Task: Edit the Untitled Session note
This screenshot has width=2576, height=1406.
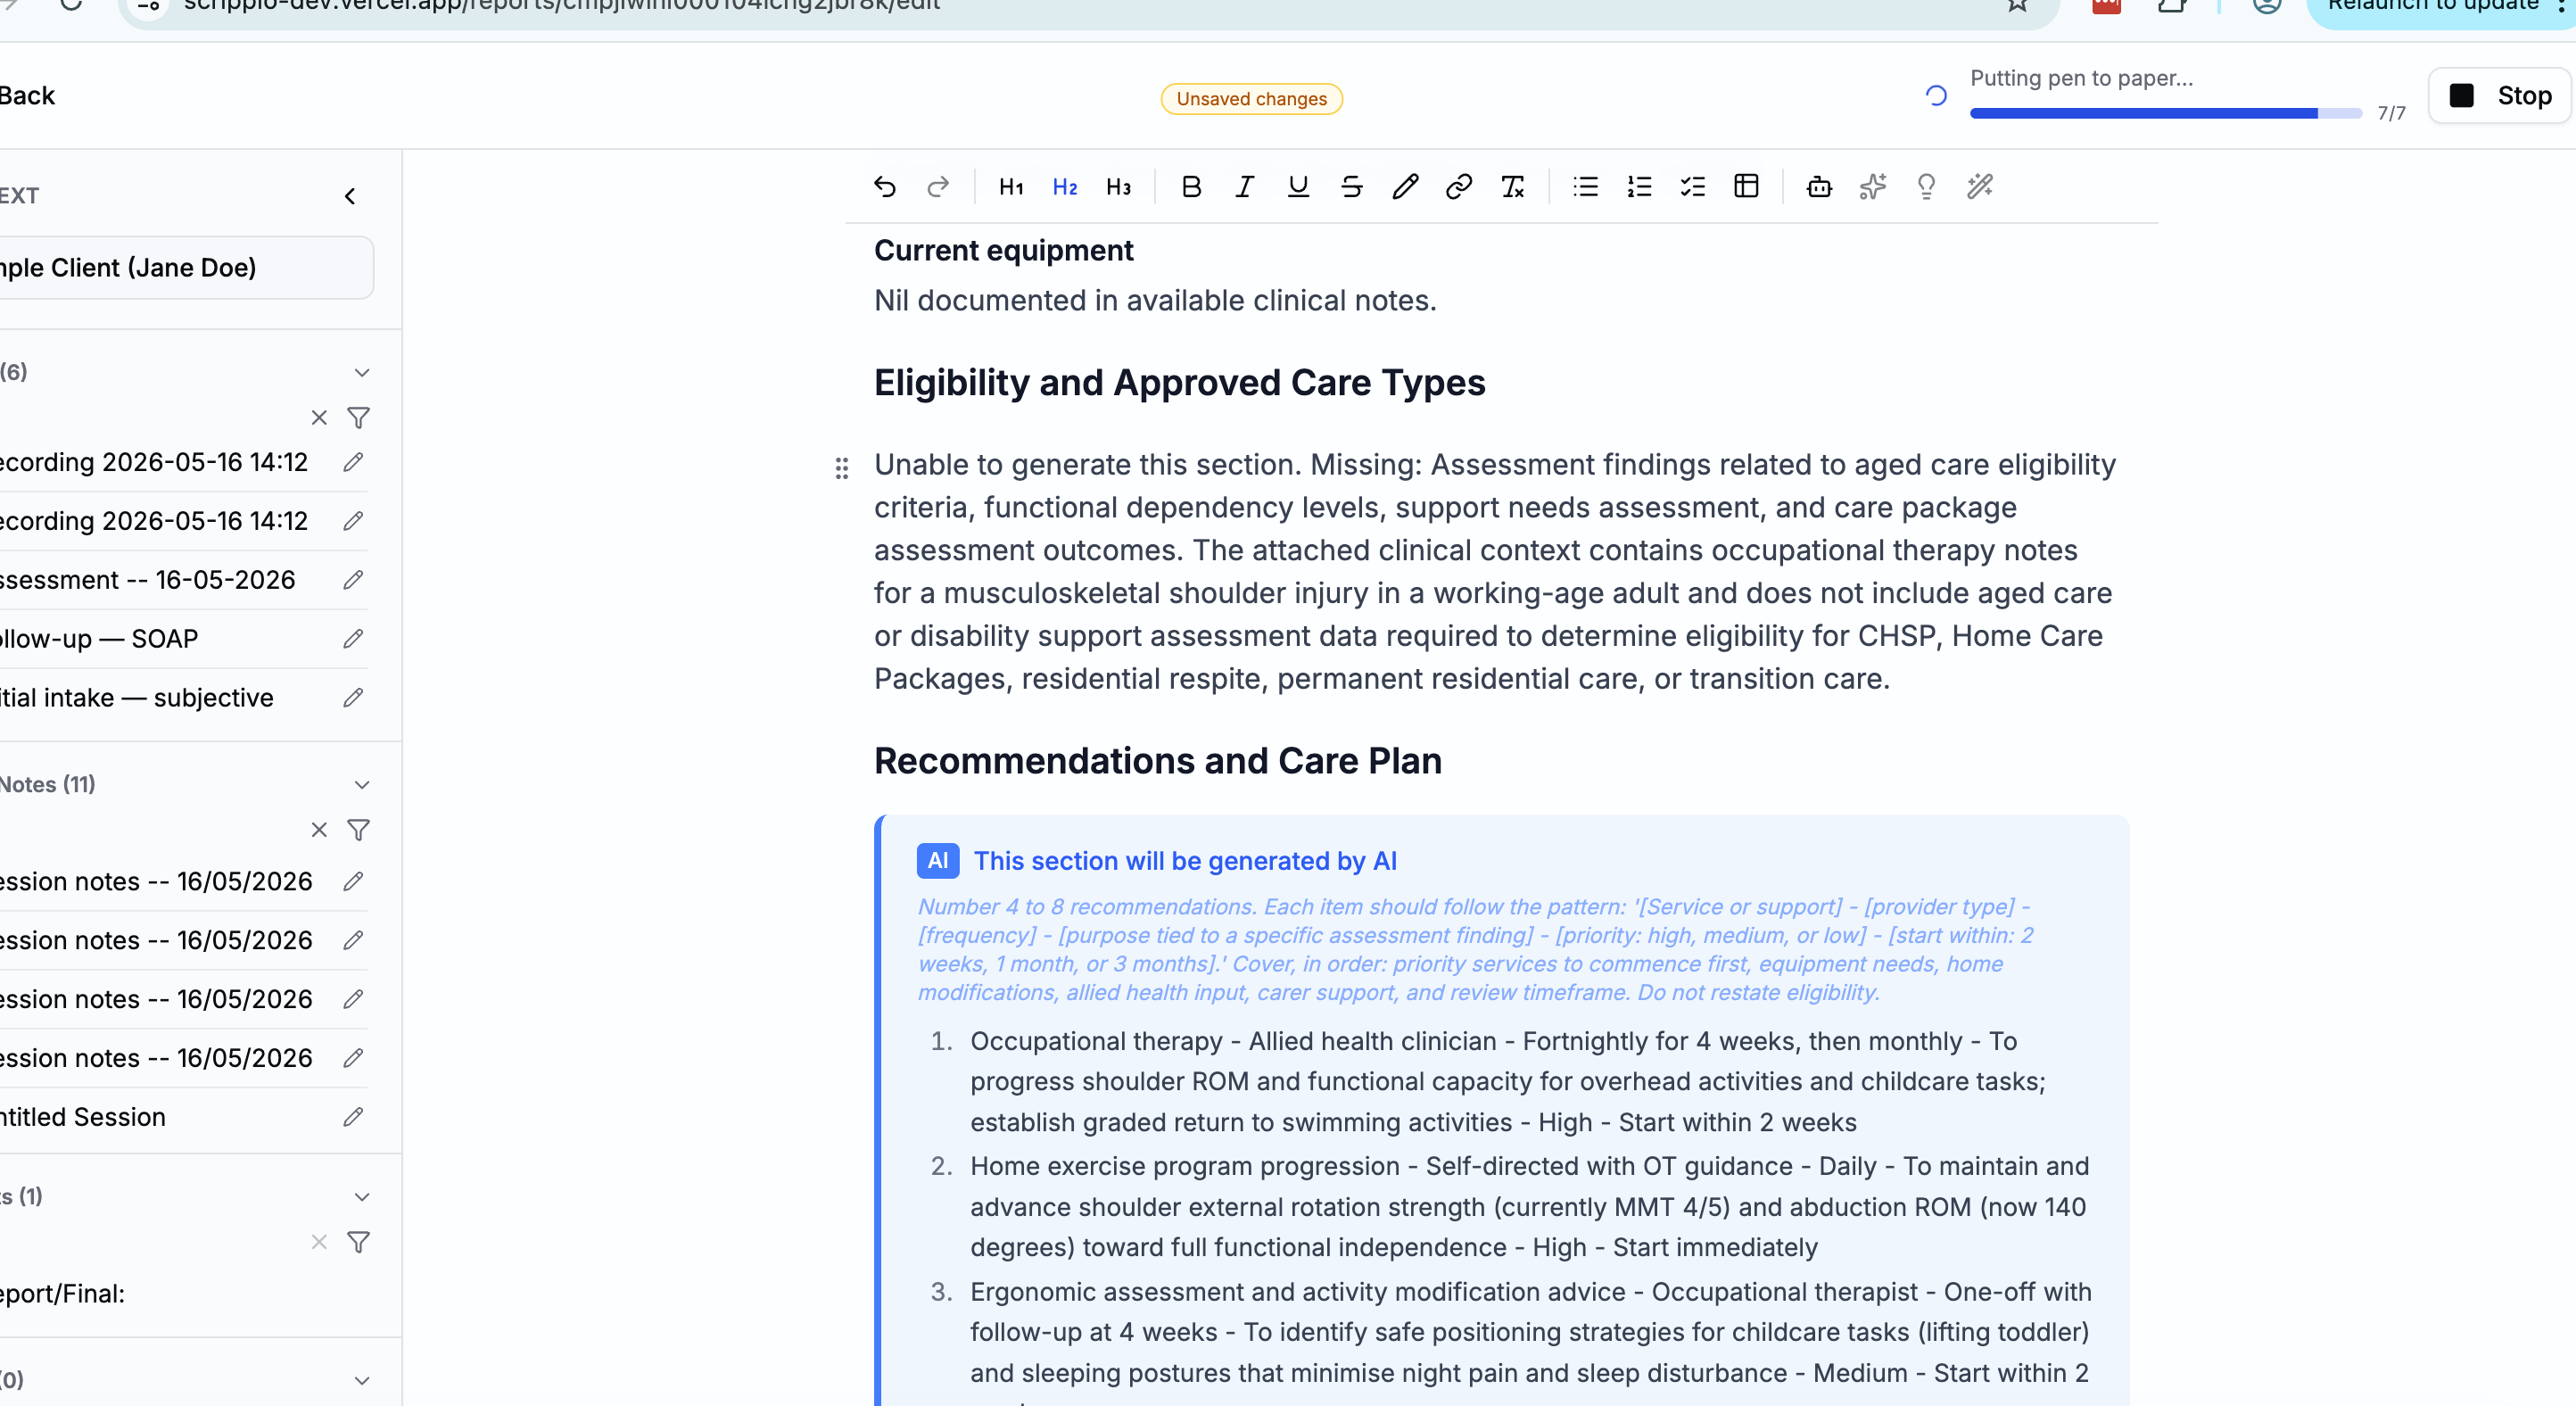Action: pos(353,1117)
